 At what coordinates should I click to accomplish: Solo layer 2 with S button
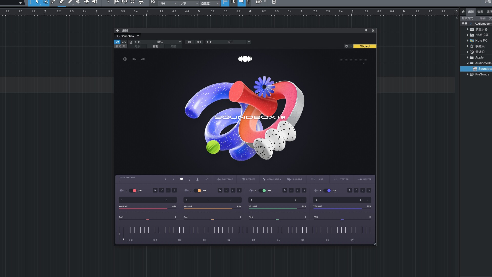[239, 190]
